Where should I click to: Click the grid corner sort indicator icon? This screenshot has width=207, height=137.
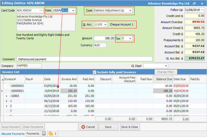pyautogui.click(x=2, y=79)
